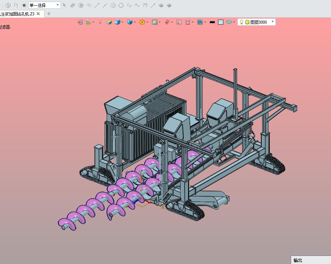Click the second wavy curve snap icon

(x=137, y=5)
